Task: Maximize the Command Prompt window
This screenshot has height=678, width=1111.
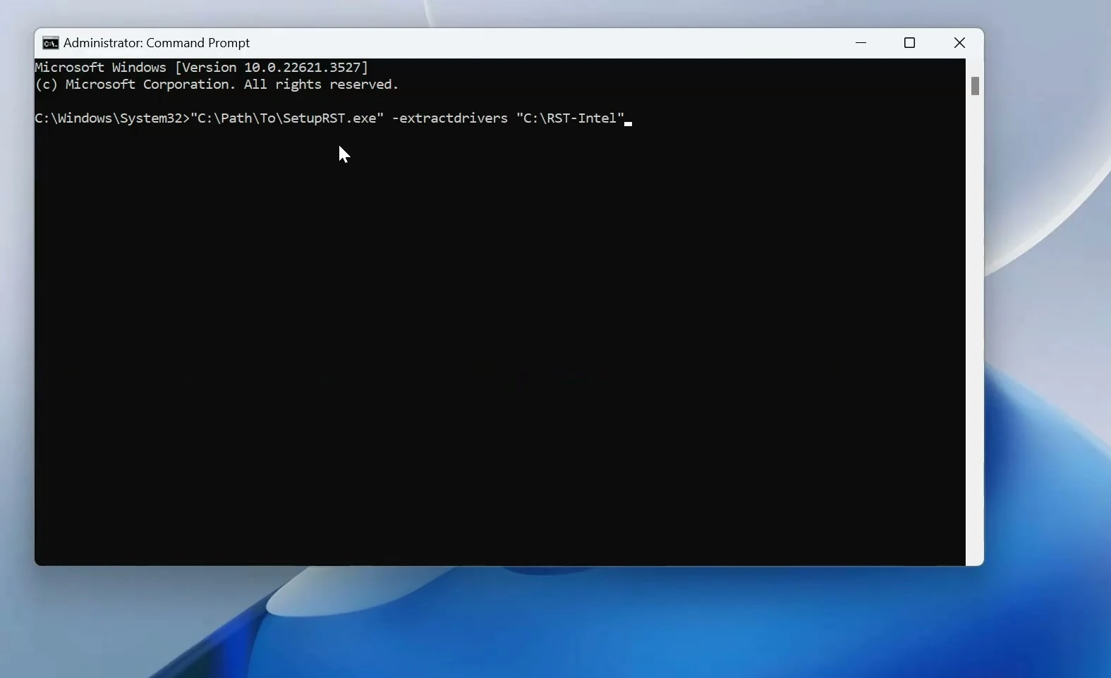Action: (x=910, y=43)
